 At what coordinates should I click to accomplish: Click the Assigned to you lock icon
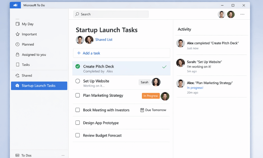point(17,54)
